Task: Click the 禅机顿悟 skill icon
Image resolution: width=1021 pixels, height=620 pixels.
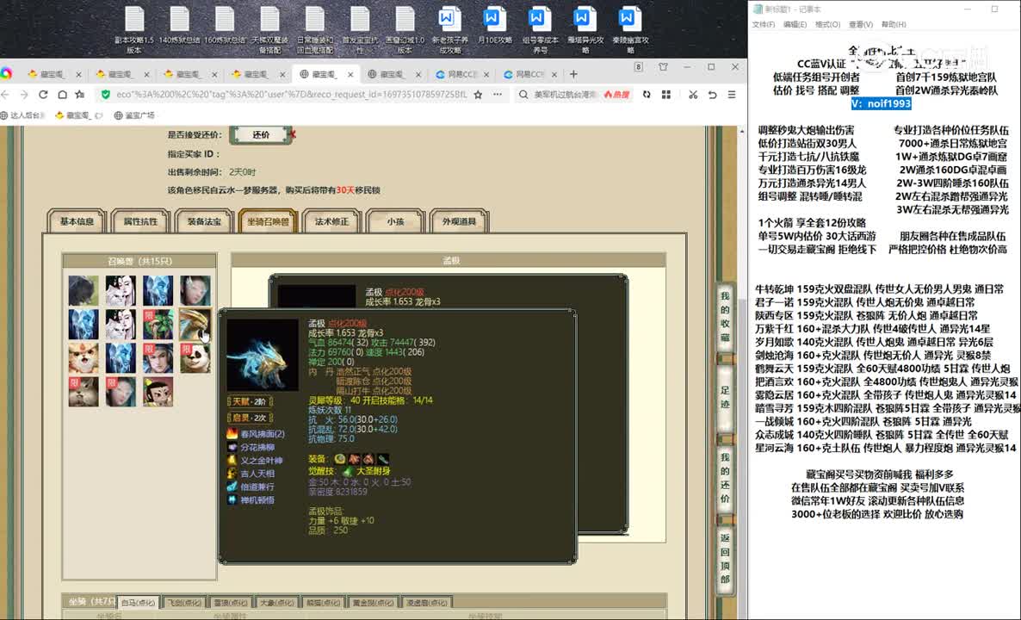Action: pyautogui.click(x=232, y=499)
